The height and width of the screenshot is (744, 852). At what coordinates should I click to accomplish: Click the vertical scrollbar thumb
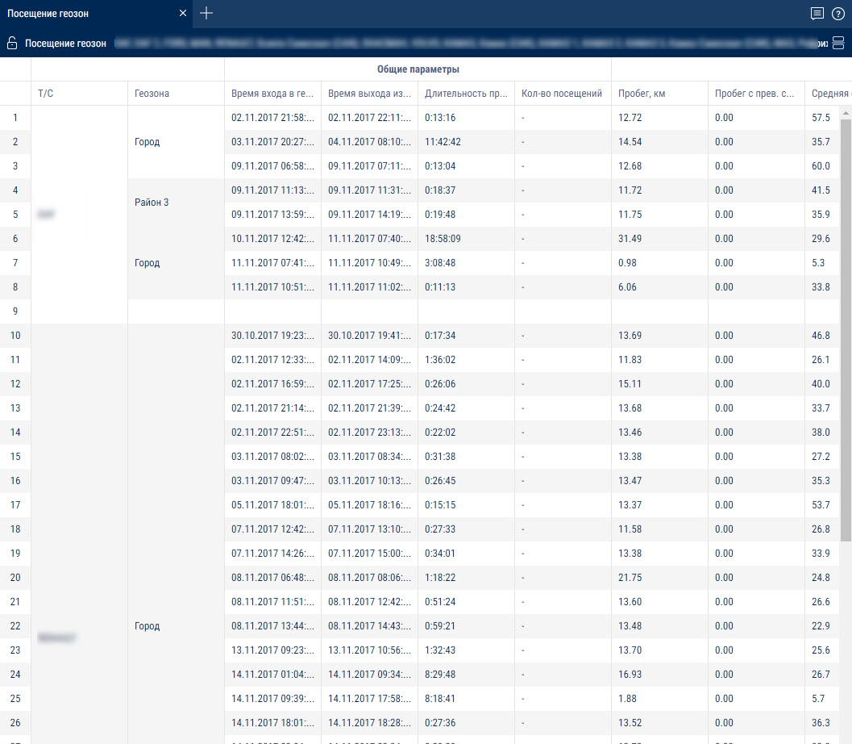(846, 329)
